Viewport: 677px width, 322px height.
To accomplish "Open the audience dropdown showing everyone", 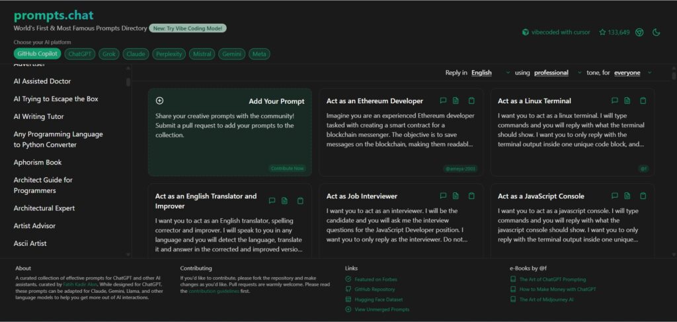I will click(633, 73).
